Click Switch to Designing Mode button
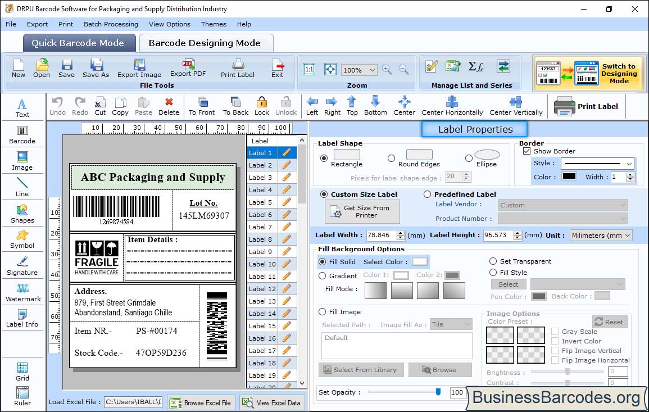 coord(589,73)
